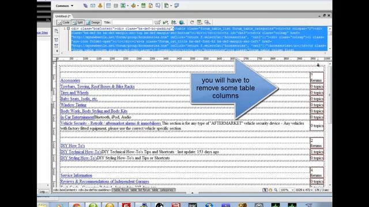
Task: Insert a Server-Side Include
Action: coord(150,6)
